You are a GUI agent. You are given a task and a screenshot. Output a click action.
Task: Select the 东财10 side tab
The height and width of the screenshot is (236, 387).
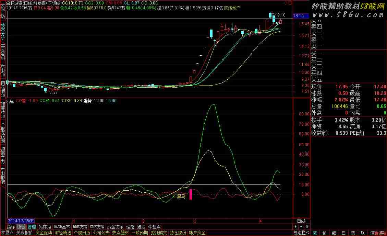[3, 71]
